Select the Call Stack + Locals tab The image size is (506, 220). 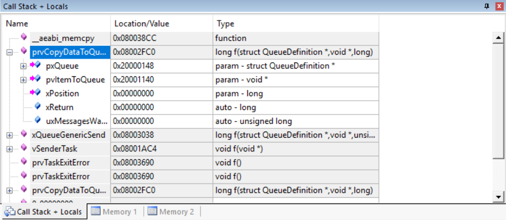point(44,212)
